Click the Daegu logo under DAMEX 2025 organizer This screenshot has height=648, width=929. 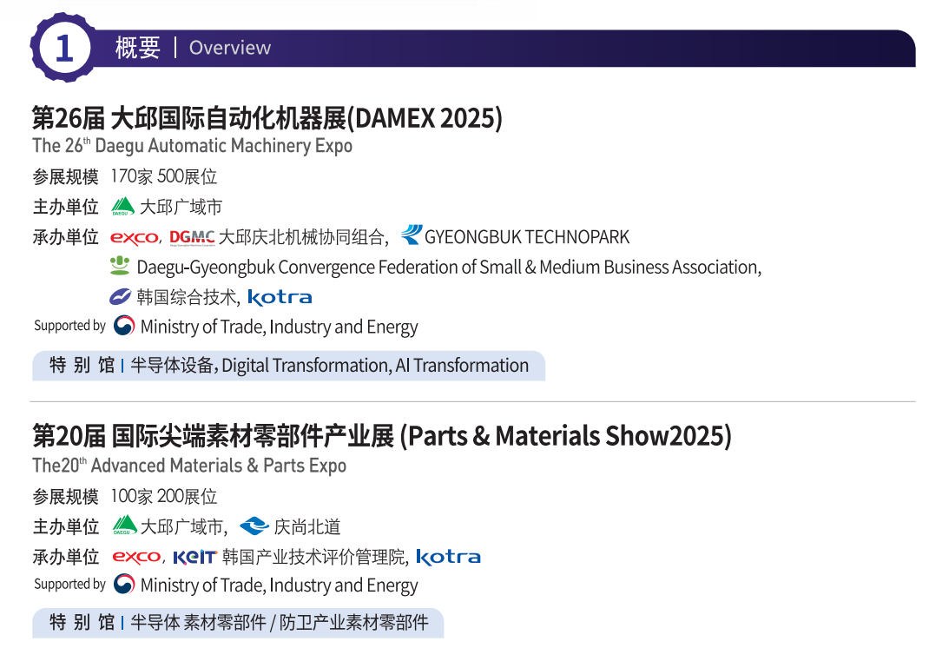coord(123,207)
